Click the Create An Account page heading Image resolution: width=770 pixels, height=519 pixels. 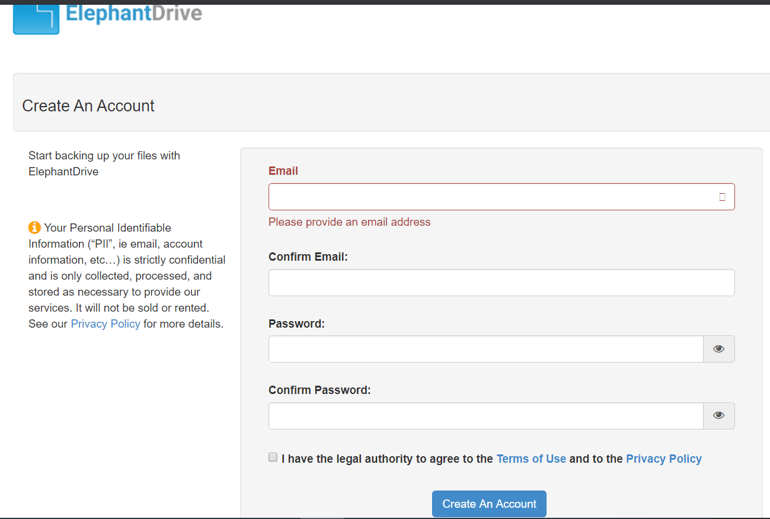click(88, 105)
